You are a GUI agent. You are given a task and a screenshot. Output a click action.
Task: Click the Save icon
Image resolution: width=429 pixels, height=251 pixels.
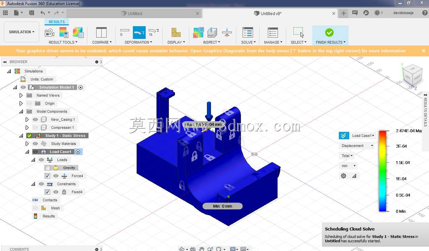[32, 13]
